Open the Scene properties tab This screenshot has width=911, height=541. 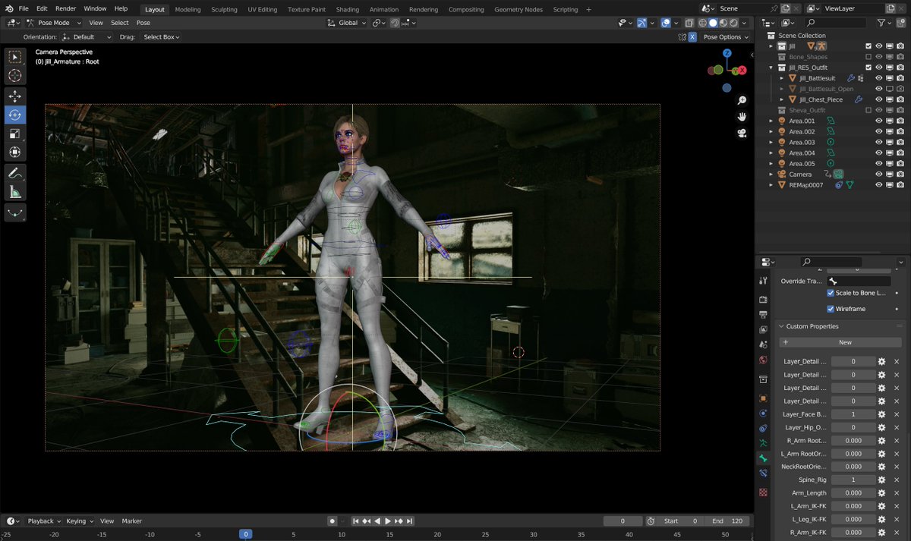coord(763,344)
